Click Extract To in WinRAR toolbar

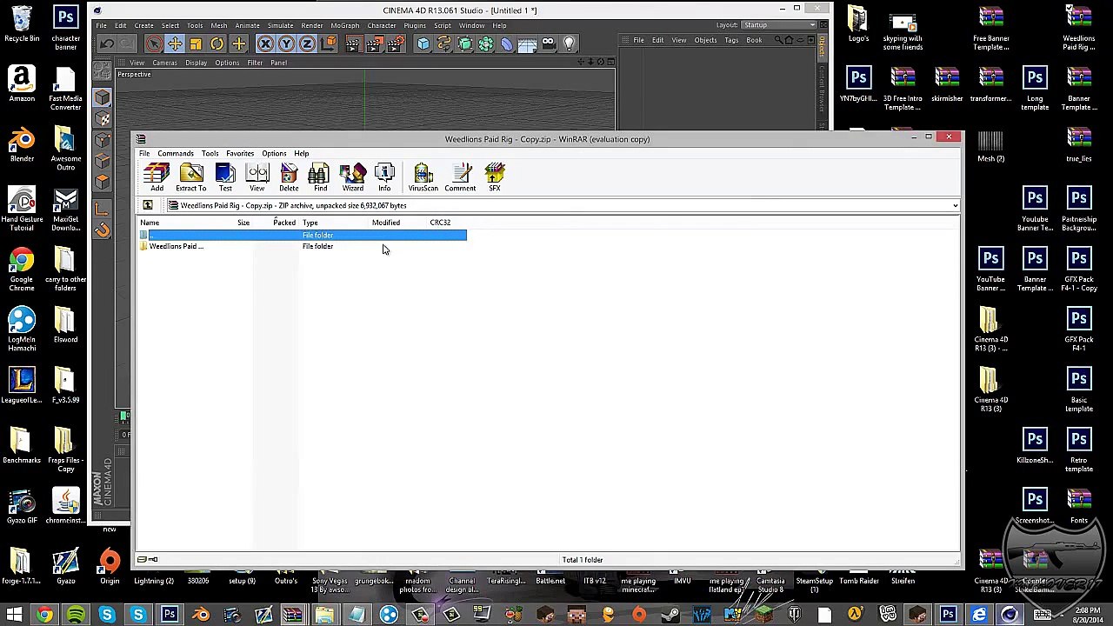191,176
